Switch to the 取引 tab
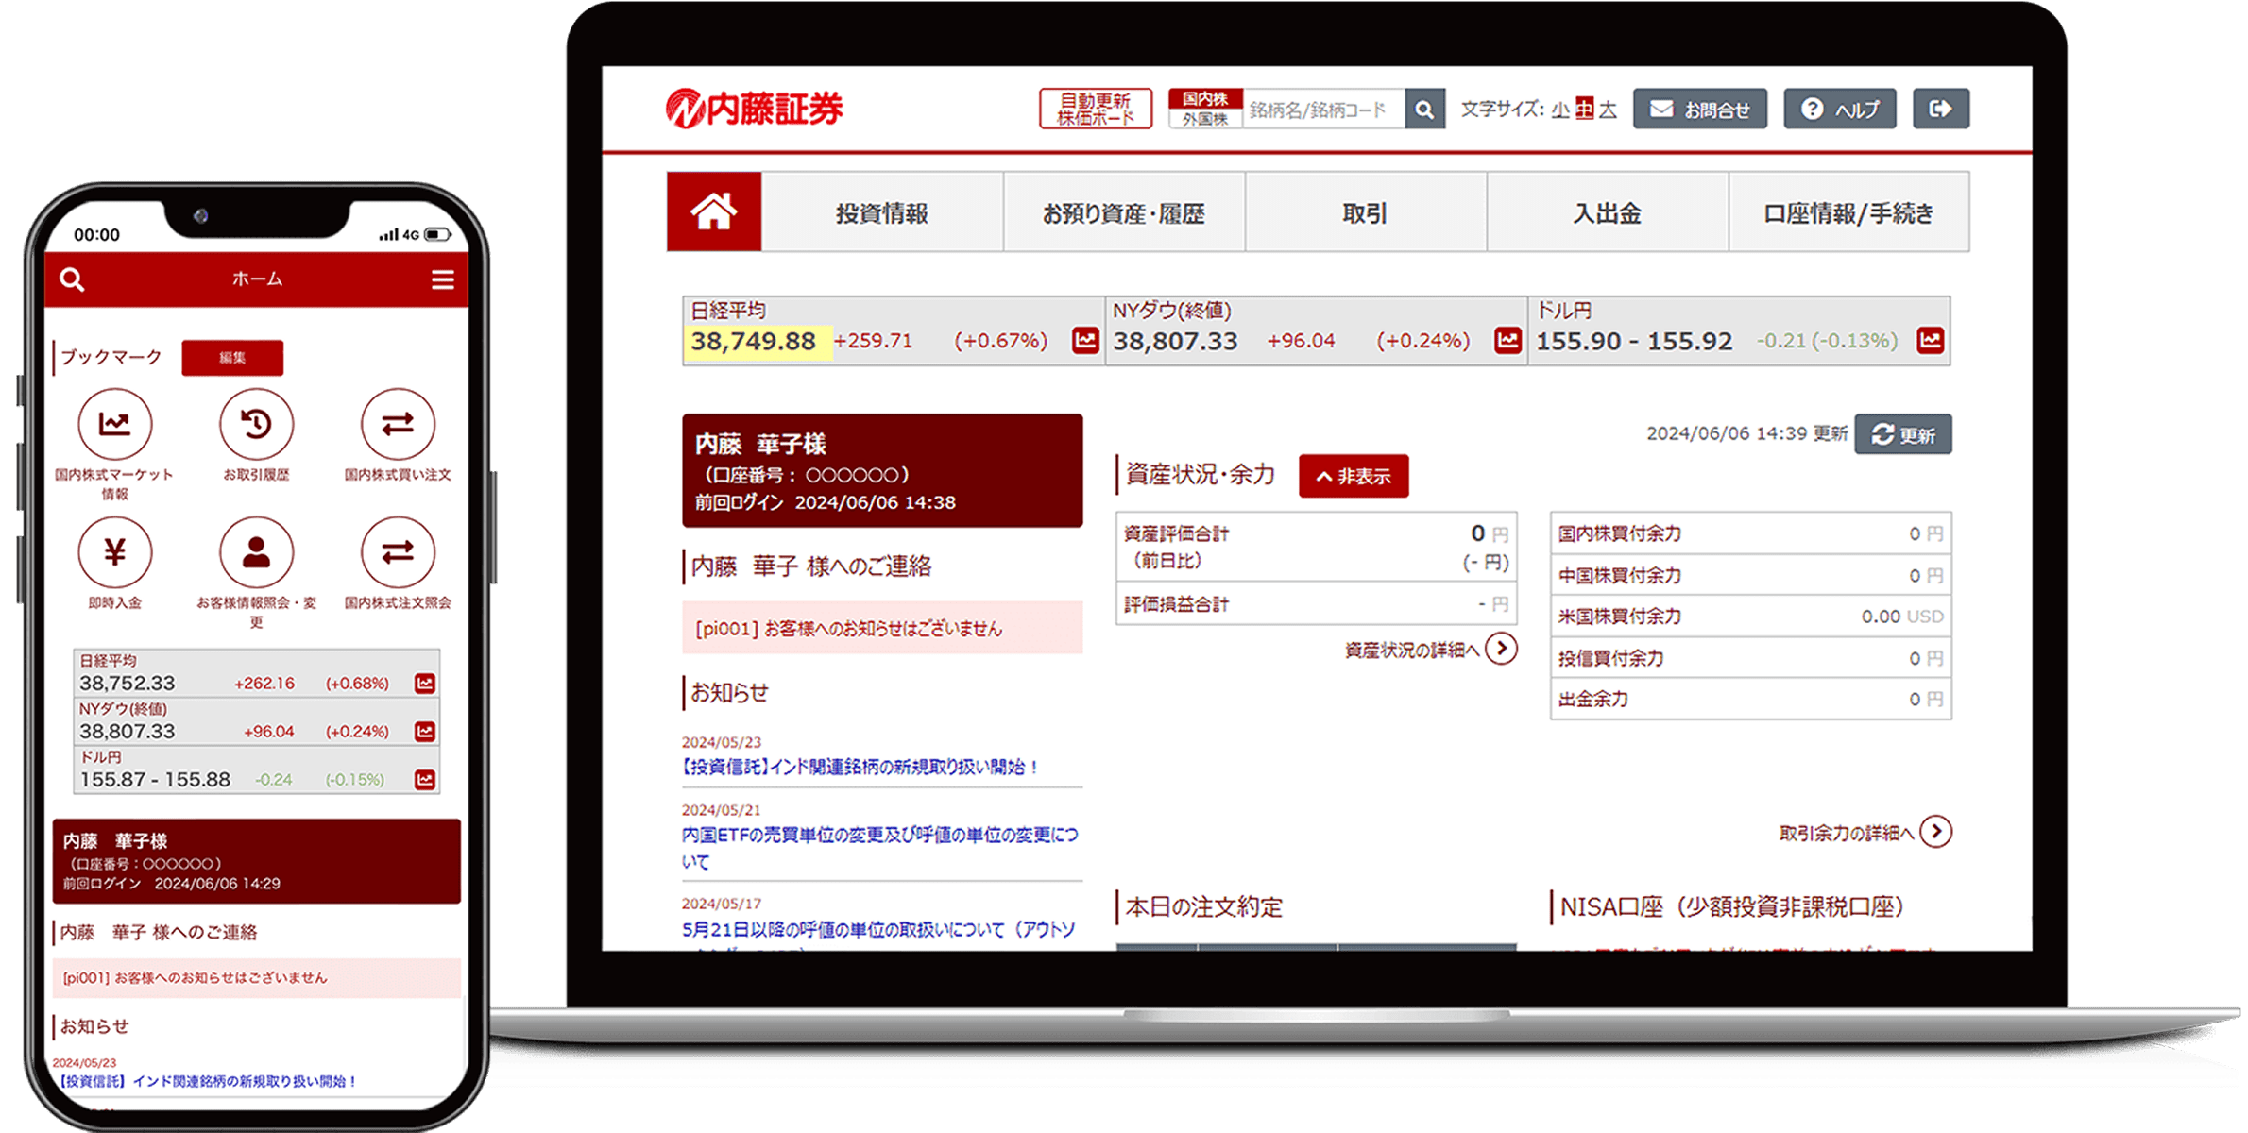 (x=1364, y=211)
